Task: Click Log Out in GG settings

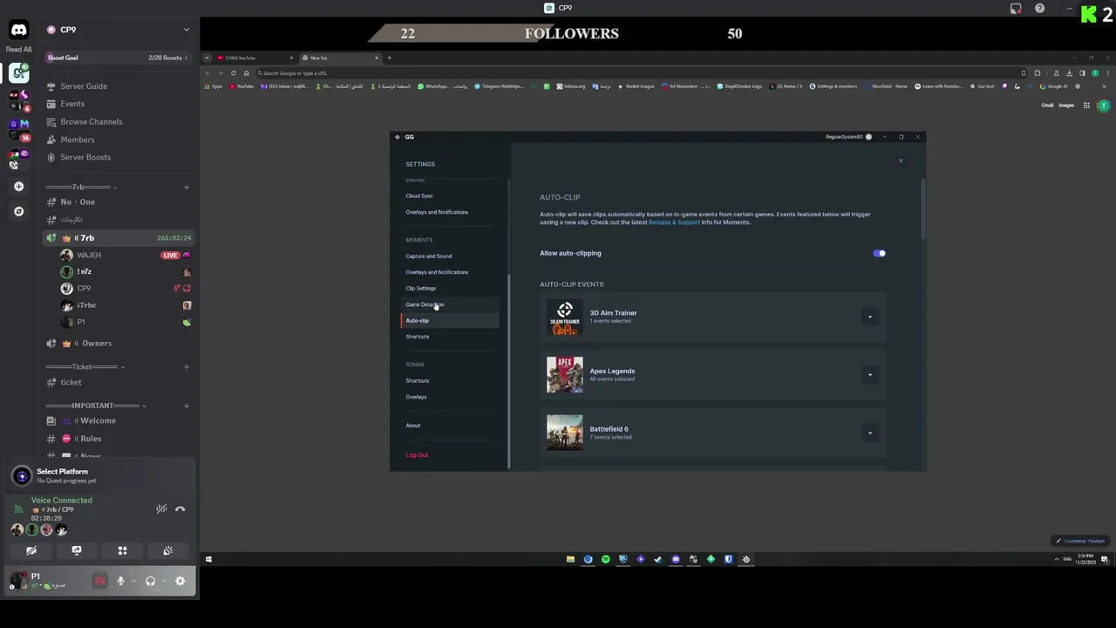Action: click(417, 455)
